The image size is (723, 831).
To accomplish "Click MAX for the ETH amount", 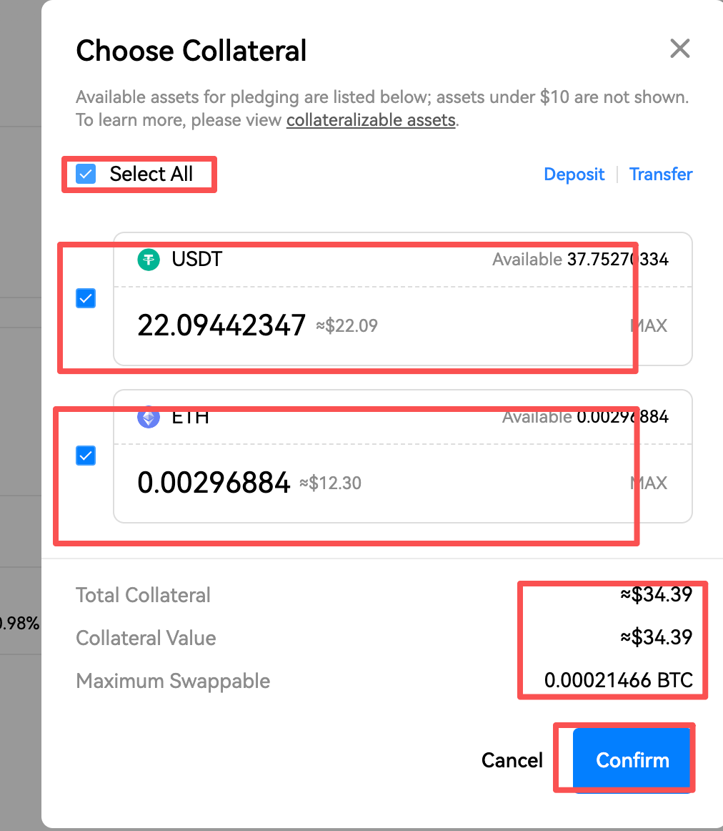I will [x=649, y=483].
